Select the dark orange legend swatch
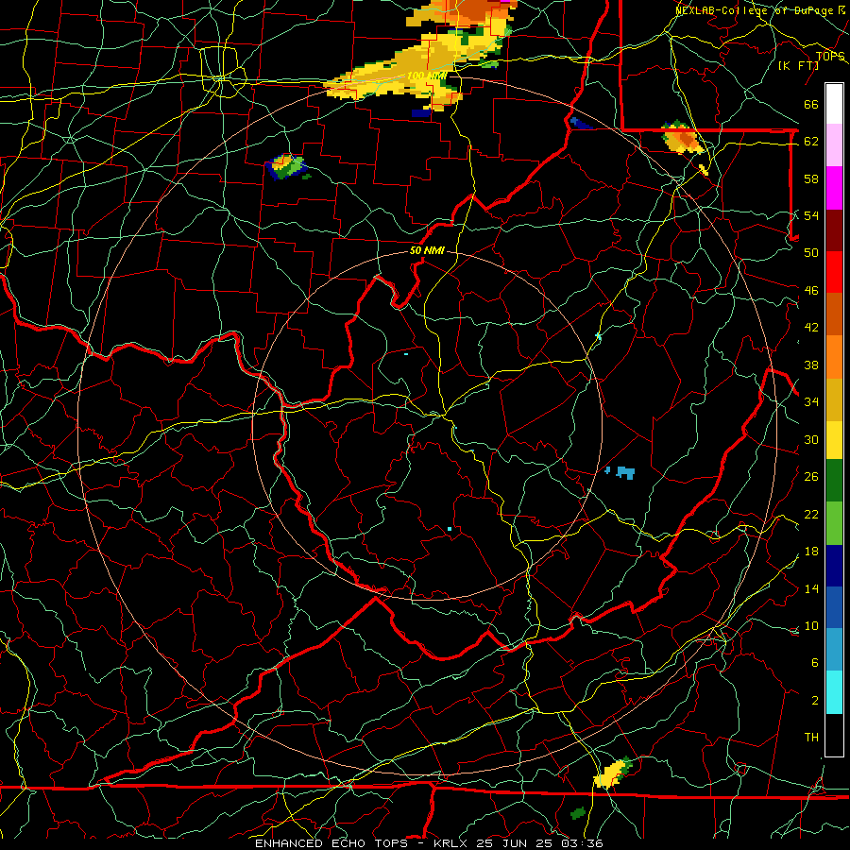The height and width of the screenshot is (850, 850). pos(834,314)
